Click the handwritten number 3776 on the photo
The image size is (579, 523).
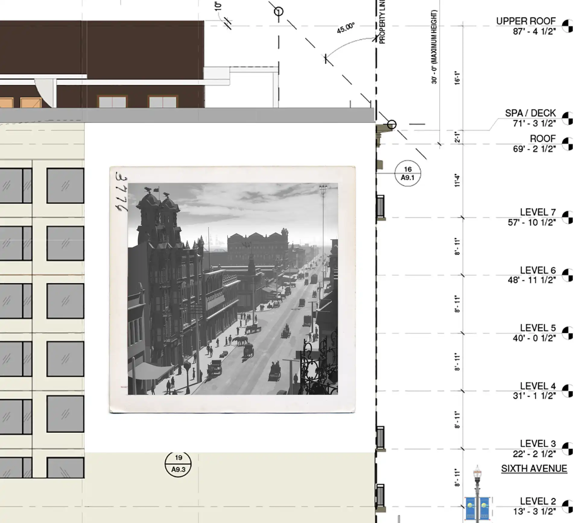[x=122, y=191]
